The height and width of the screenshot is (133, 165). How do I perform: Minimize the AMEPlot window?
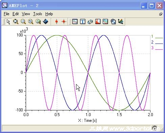click(x=144, y=5)
